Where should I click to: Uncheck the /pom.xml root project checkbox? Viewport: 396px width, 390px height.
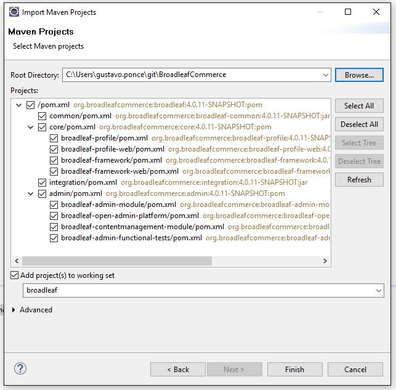(31, 105)
